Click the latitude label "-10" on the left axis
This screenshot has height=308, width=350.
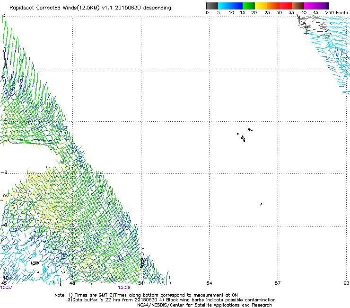(5, 278)
